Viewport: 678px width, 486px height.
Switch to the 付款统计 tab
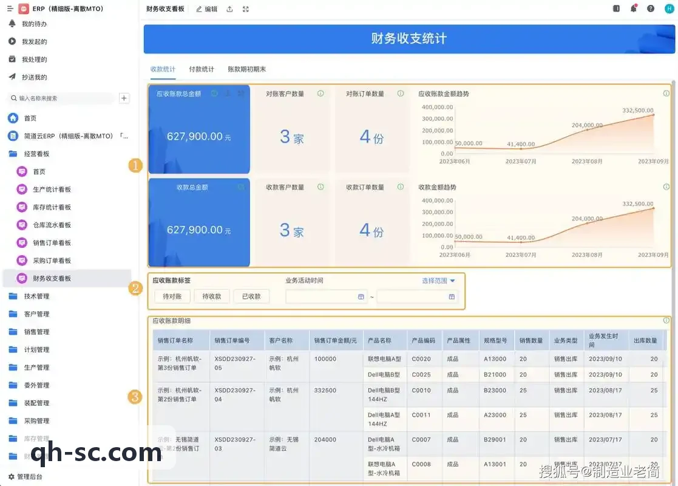click(202, 69)
